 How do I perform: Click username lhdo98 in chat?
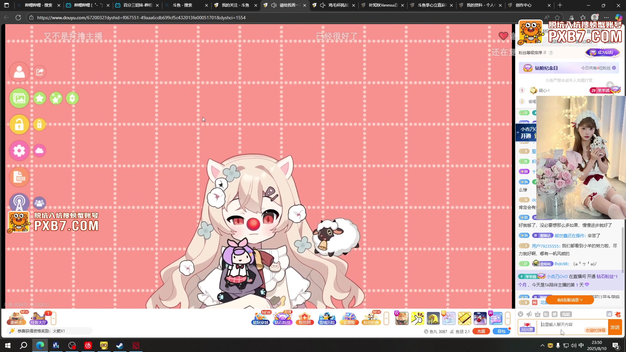pos(562,264)
